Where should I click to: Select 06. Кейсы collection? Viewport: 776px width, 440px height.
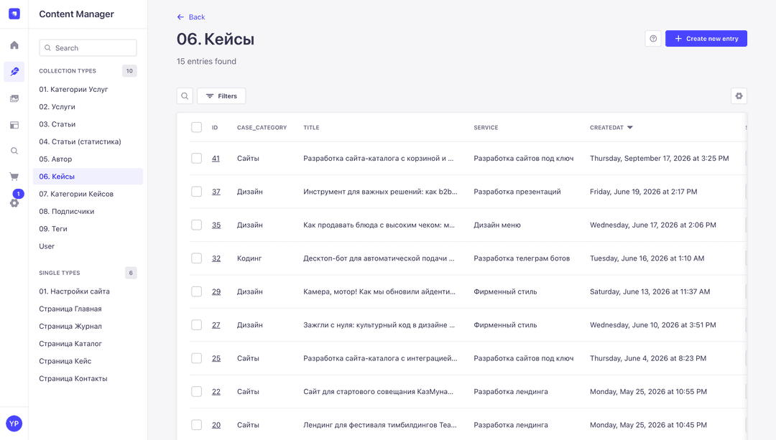pyautogui.click(x=88, y=177)
